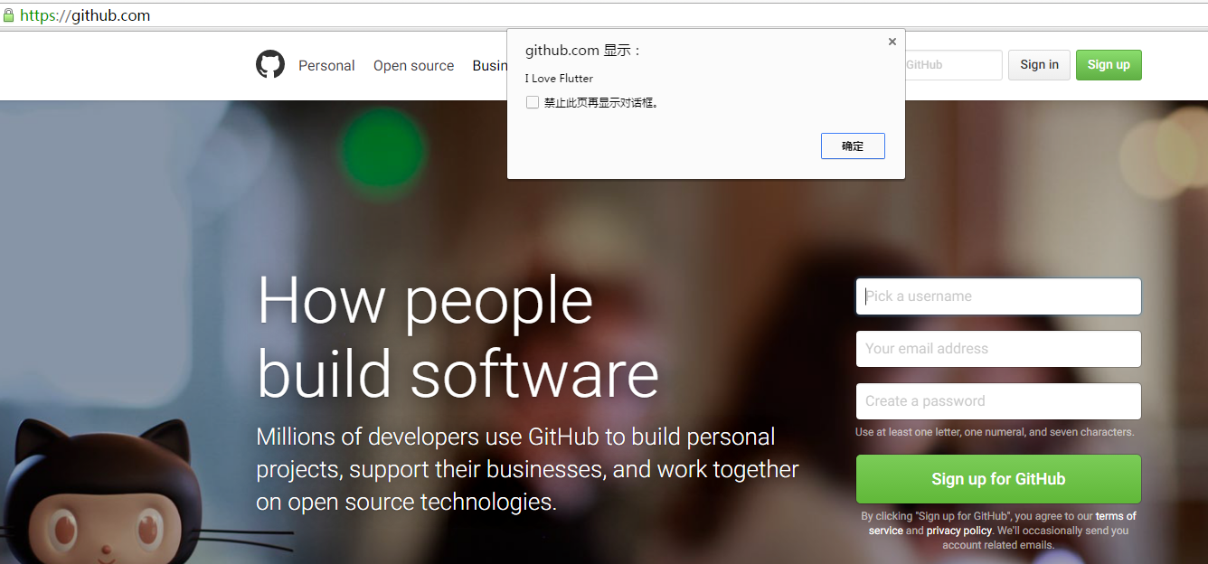The width and height of the screenshot is (1208, 564).
Task: Click the How people build software headline
Action: click(458, 336)
